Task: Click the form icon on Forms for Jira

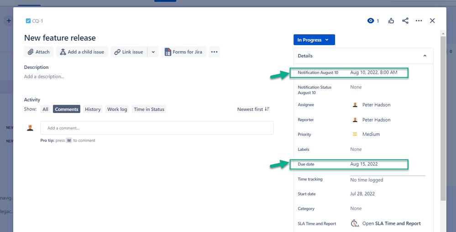Action: (168, 52)
